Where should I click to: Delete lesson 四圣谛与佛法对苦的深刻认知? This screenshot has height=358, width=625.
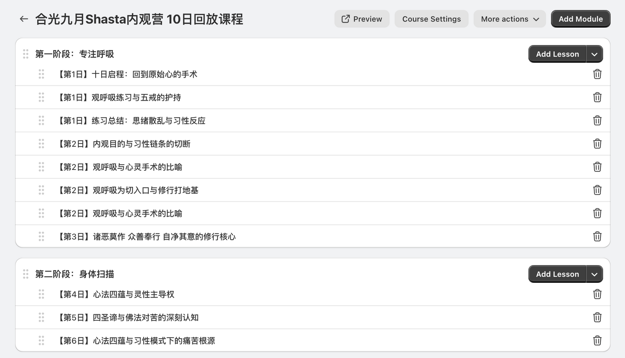tap(597, 317)
